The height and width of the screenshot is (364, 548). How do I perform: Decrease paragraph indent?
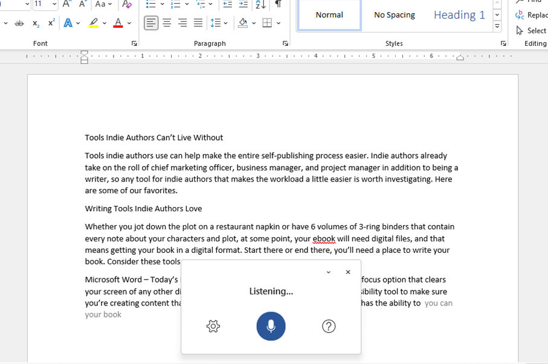pyautogui.click(x=228, y=4)
